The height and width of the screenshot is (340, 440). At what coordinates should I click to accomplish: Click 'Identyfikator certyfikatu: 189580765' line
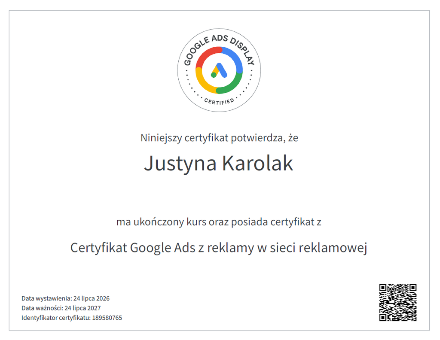pyautogui.click(x=72, y=318)
